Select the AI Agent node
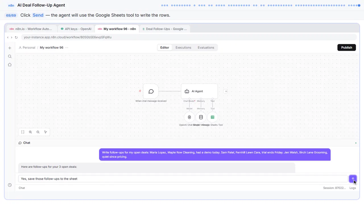Viewport: 364px width, 204px height. click(x=199, y=91)
